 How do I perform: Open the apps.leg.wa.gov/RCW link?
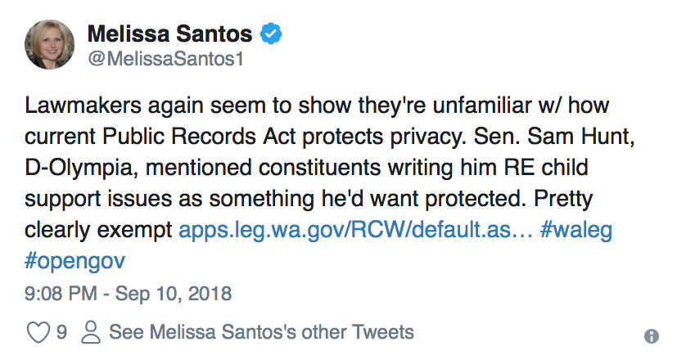click(x=355, y=230)
